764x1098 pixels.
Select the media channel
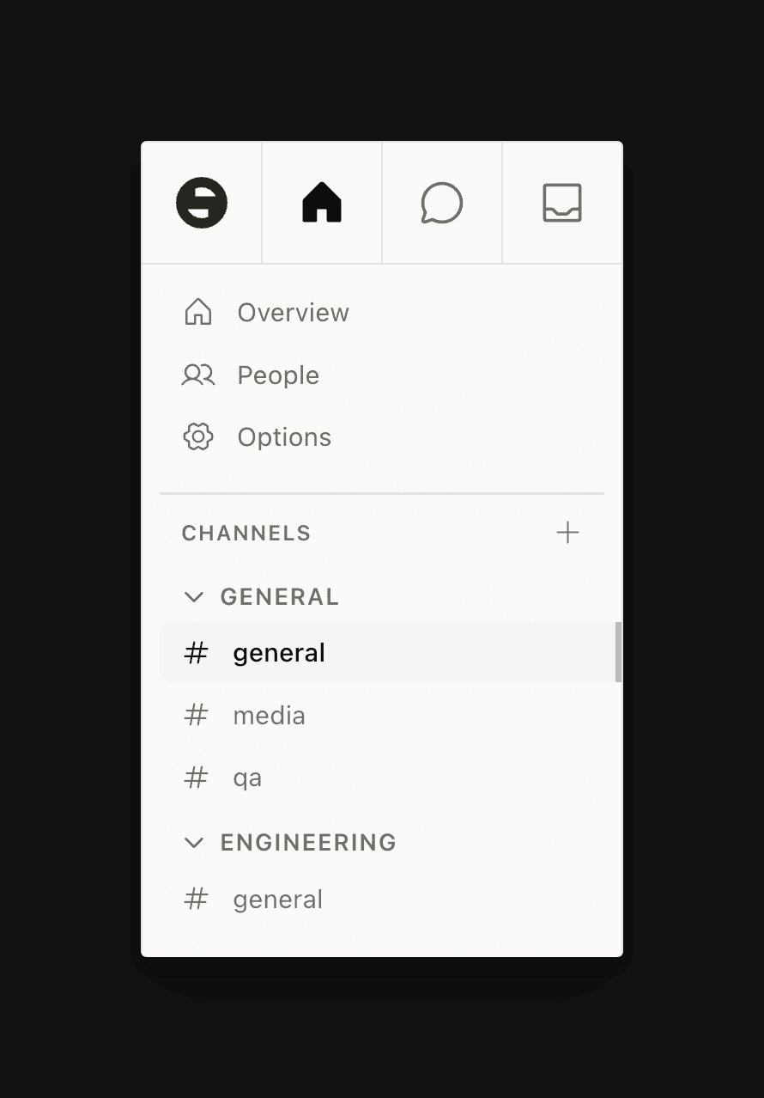(x=269, y=715)
